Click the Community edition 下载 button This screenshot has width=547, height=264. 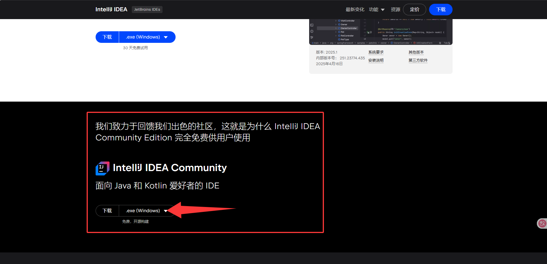pos(107,211)
